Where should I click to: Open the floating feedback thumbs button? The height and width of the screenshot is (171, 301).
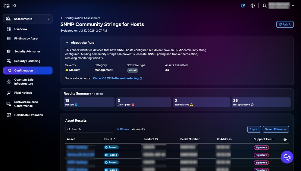(287, 157)
